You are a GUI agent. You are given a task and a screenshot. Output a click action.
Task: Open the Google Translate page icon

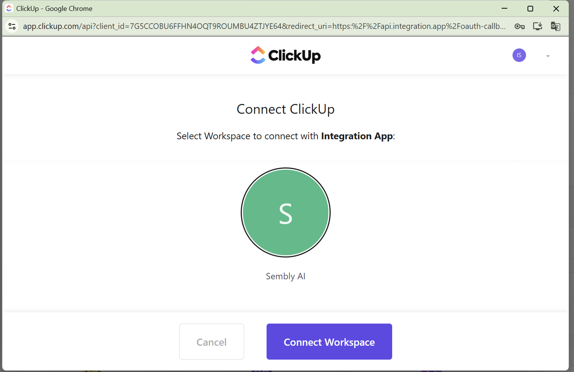[555, 26]
